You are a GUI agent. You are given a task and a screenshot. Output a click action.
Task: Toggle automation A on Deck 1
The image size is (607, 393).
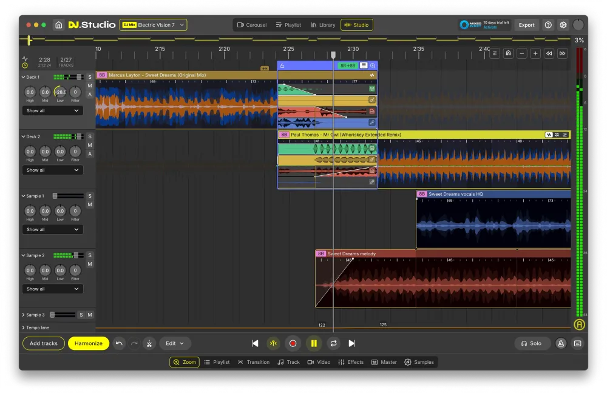pos(90,95)
